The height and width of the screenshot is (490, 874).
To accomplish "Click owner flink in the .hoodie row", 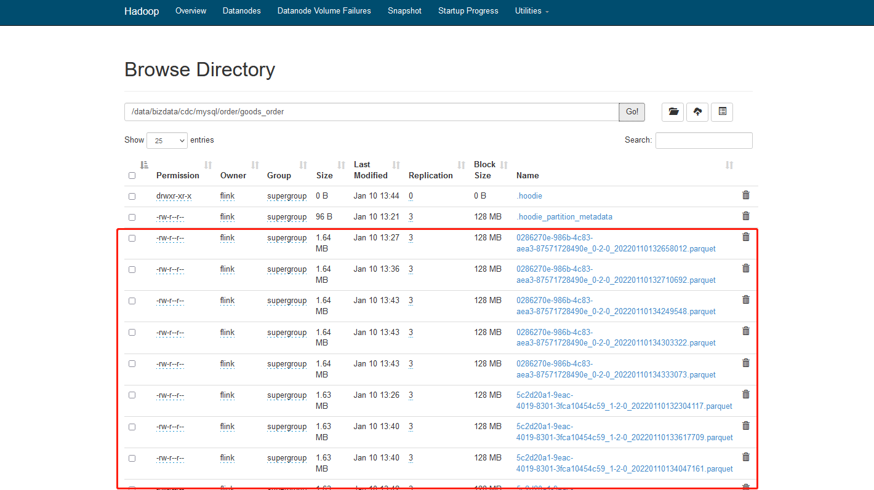I will (x=227, y=196).
